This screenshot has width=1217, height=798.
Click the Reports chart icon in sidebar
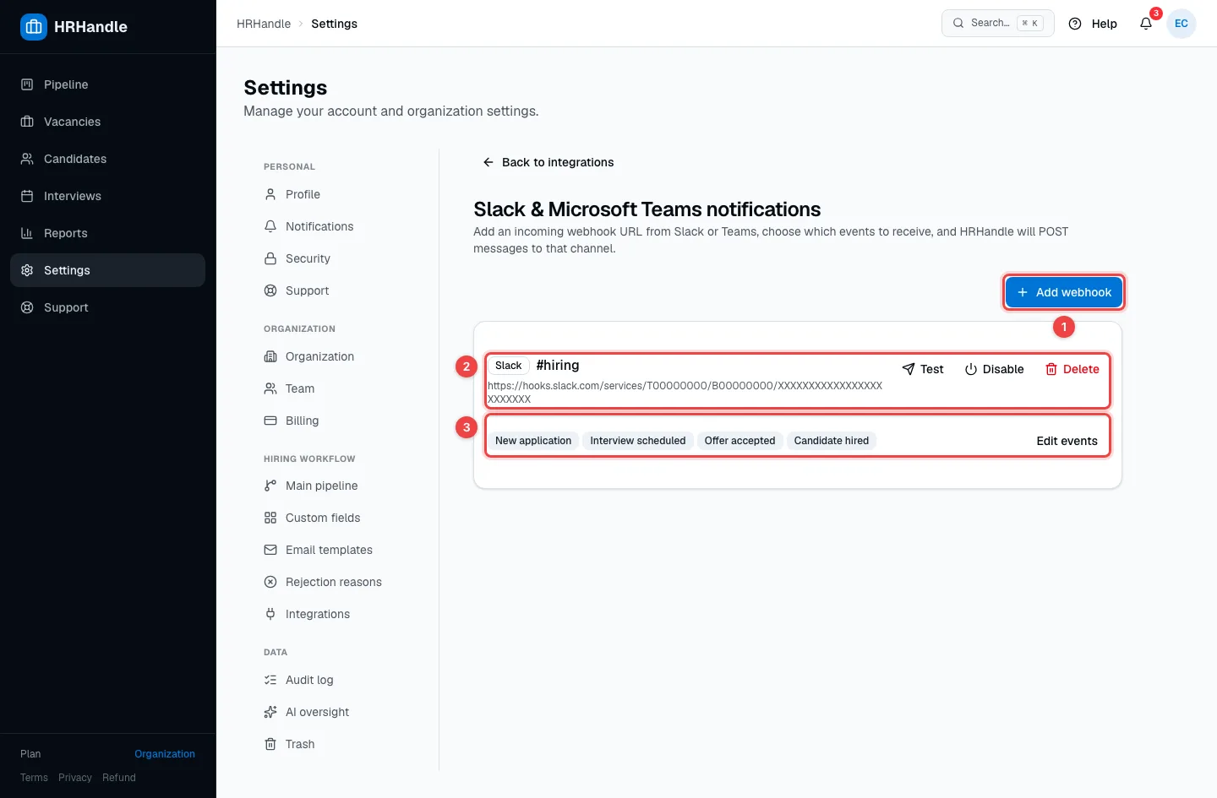point(27,233)
